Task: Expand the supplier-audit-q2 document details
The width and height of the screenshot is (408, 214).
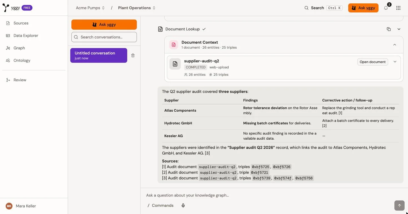Action: (395, 62)
